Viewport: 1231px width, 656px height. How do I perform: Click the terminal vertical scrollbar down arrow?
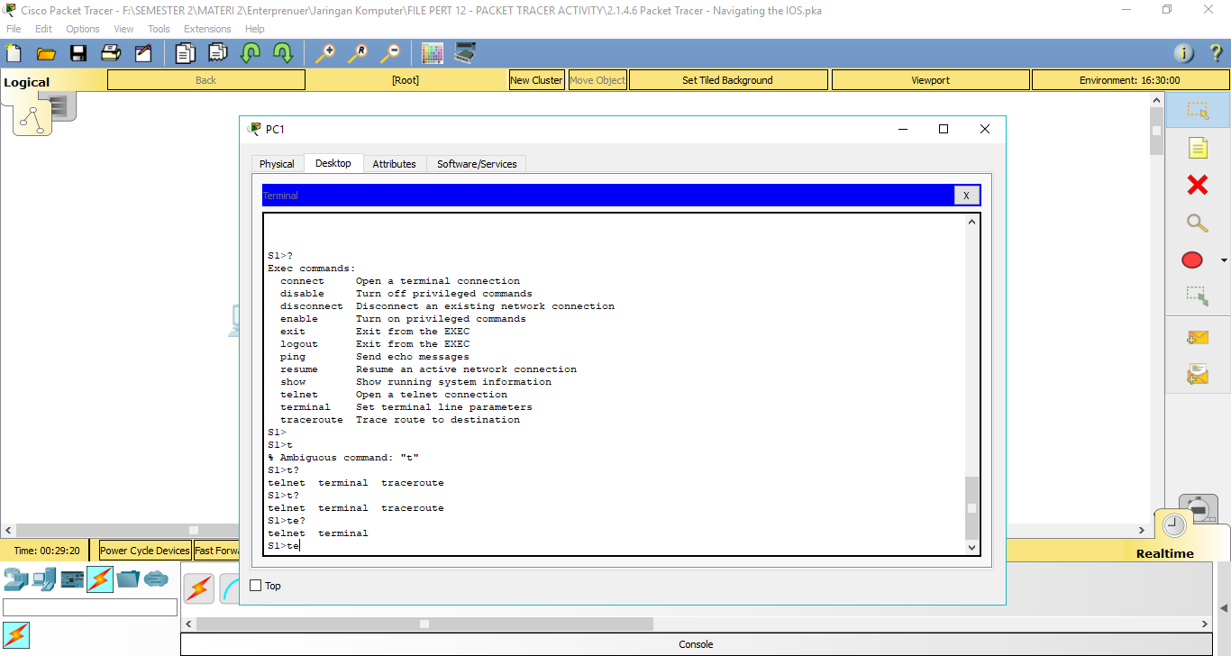tap(971, 547)
